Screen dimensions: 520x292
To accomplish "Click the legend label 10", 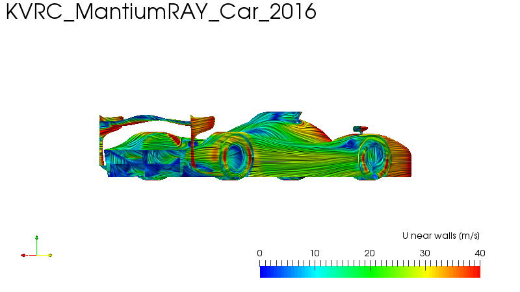I will (315, 253).
